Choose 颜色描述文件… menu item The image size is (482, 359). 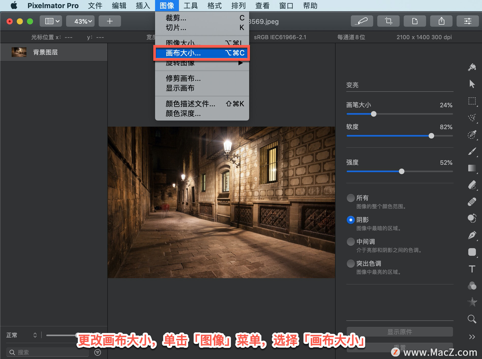[202, 104]
